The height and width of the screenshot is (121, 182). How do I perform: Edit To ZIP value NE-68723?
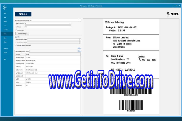click(53, 79)
